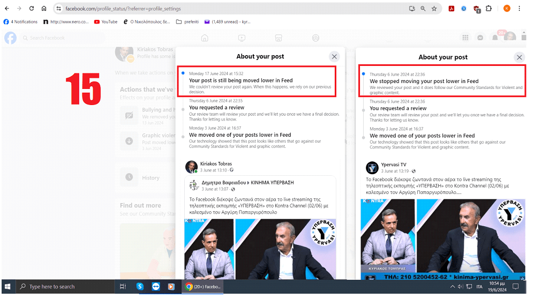534x298 pixels.
Task: Open the Bullying action item
Action: [148, 116]
